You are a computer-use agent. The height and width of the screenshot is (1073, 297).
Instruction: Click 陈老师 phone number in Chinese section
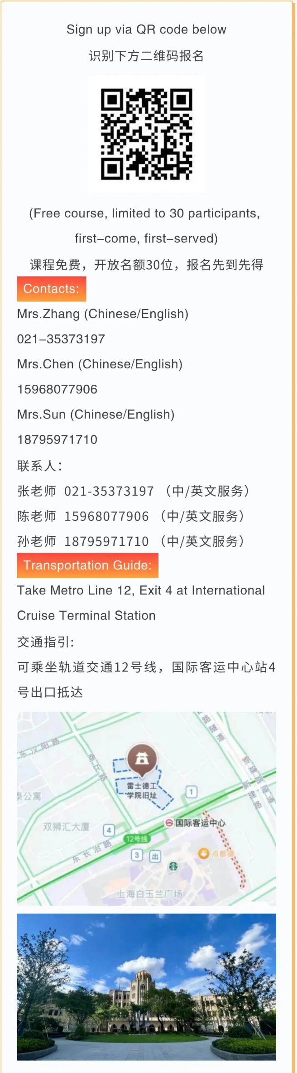tap(106, 516)
